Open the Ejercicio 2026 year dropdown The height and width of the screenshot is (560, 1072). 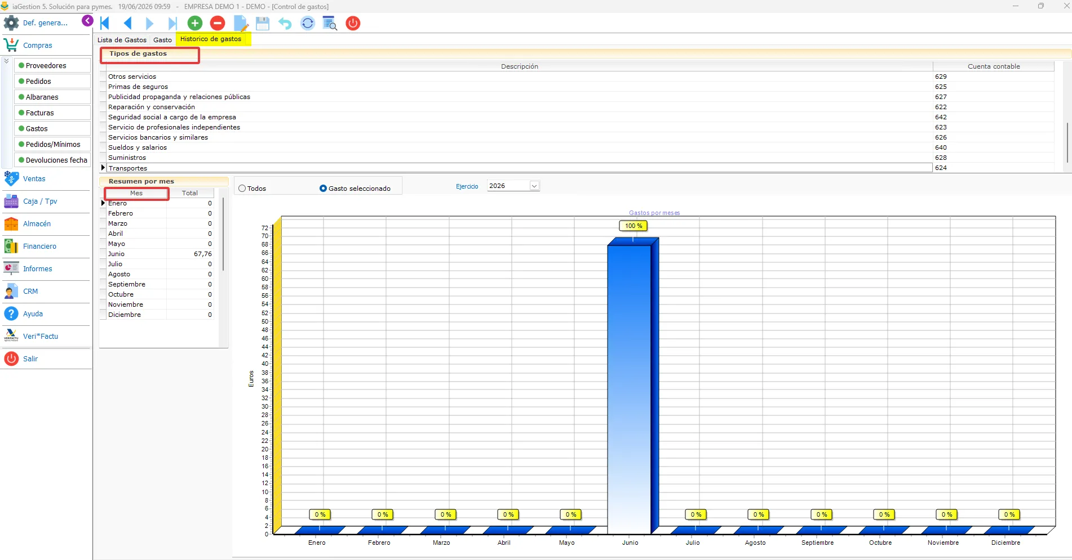[x=534, y=186]
